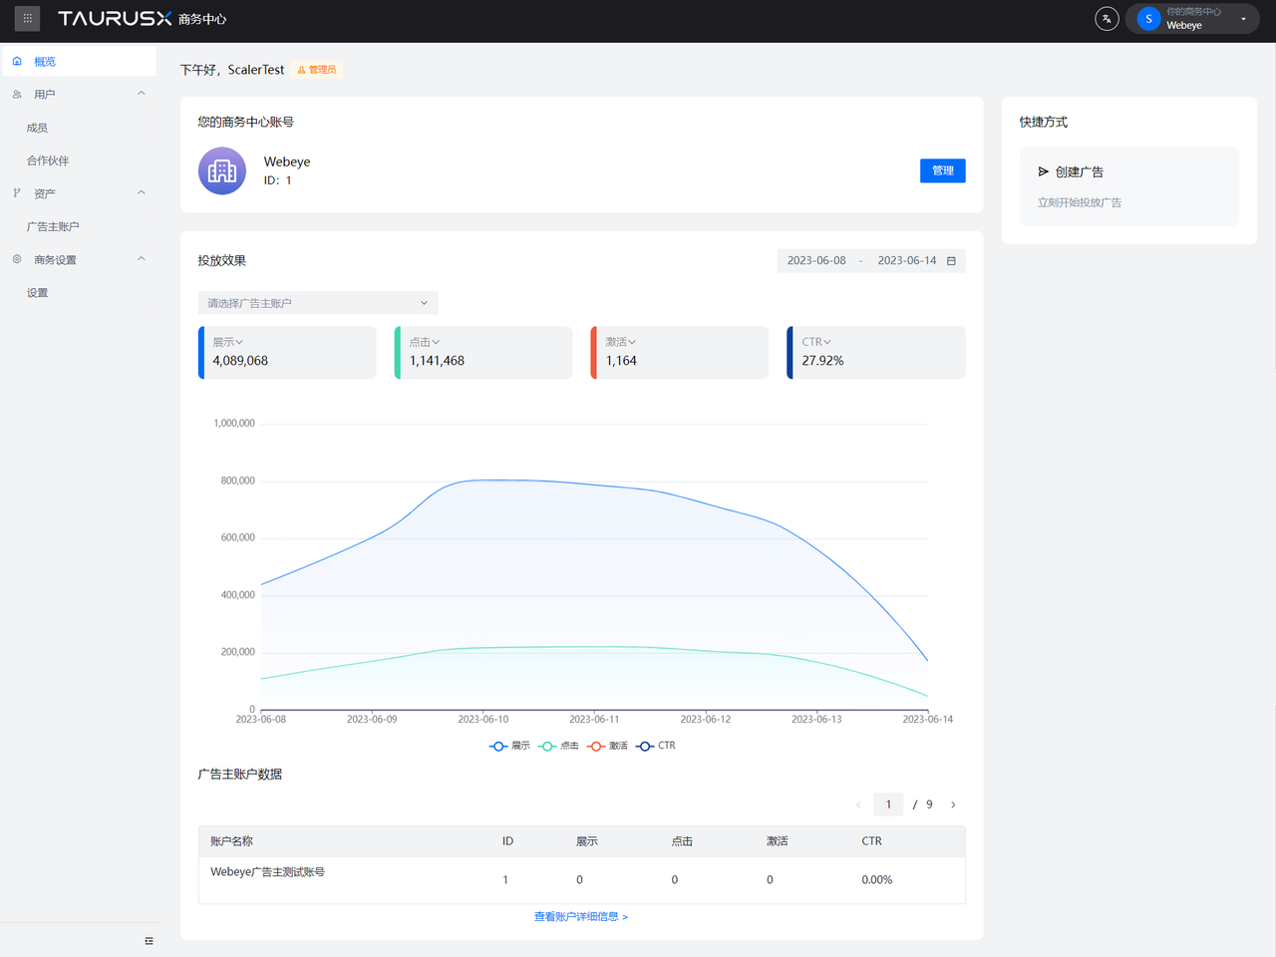Image resolution: width=1276 pixels, height=957 pixels.
Task: Click the user icon beside 用户
Action: [x=17, y=94]
